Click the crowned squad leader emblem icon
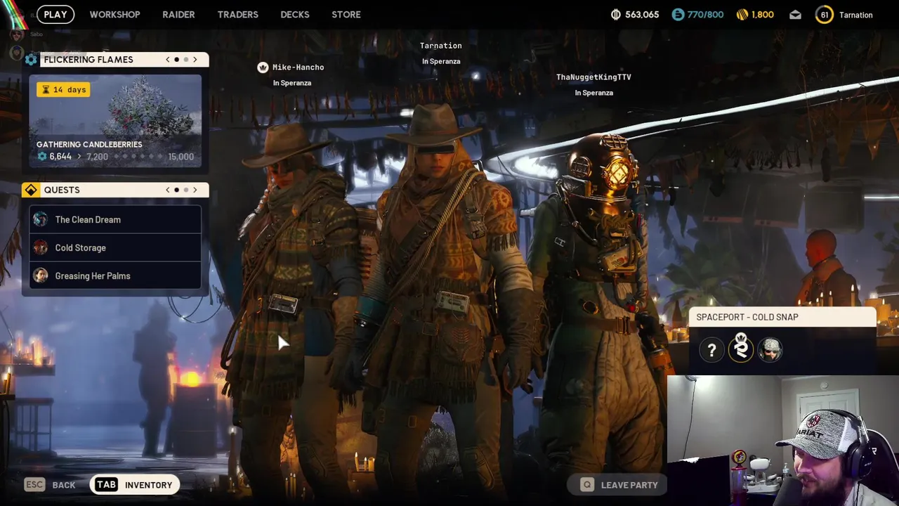The image size is (899, 506). click(741, 349)
